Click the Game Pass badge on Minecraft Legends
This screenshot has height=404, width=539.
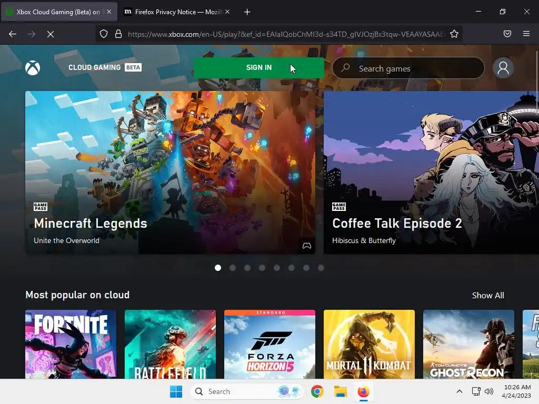click(40, 206)
